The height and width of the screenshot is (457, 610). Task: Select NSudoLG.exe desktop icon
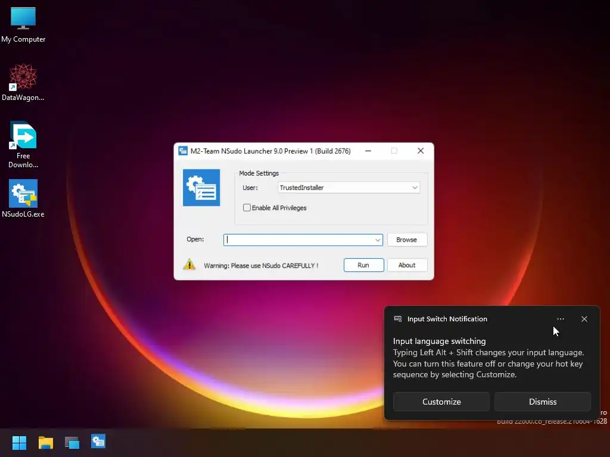click(23, 198)
